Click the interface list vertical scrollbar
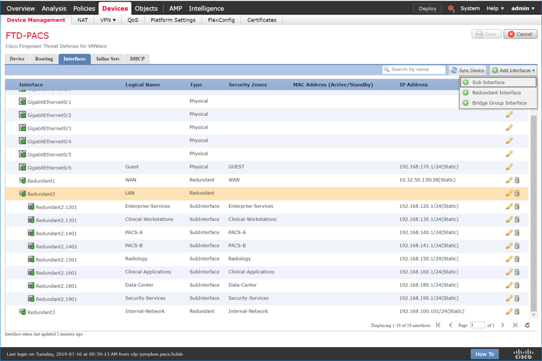 pyautogui.click(x=534, y=211)
